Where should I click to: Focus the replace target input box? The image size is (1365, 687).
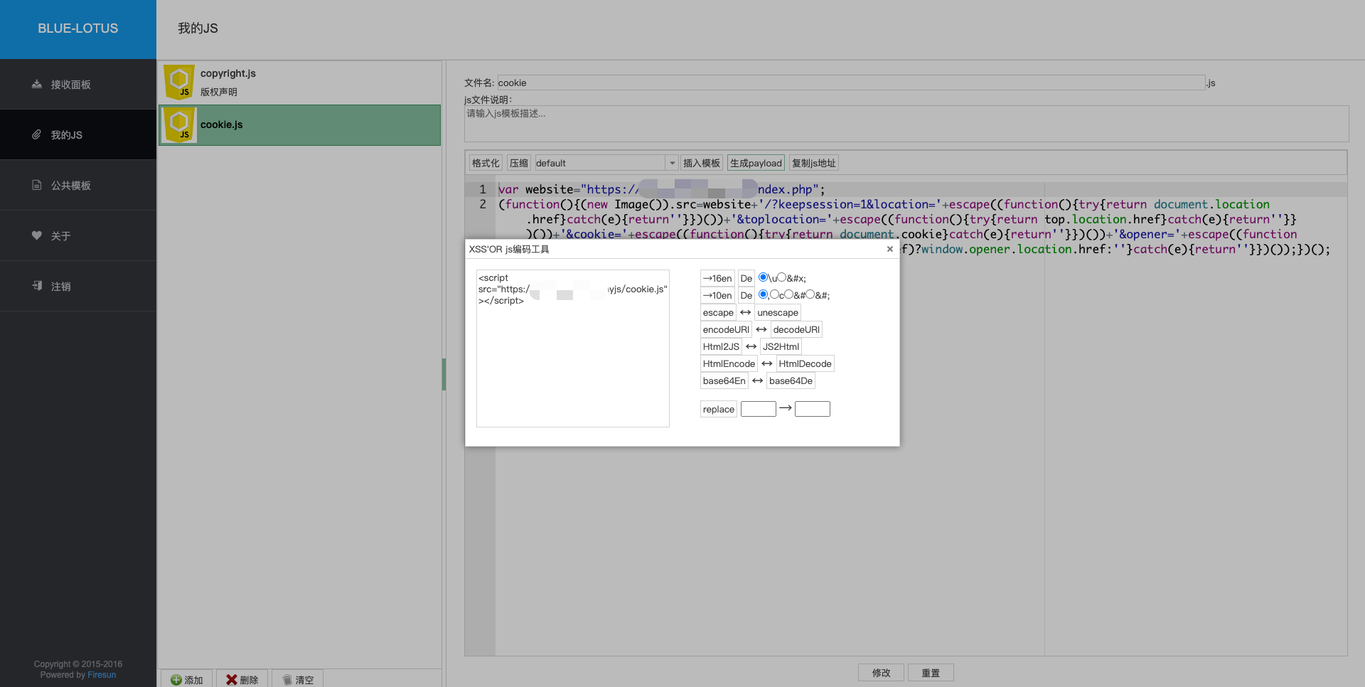point(813,409)
